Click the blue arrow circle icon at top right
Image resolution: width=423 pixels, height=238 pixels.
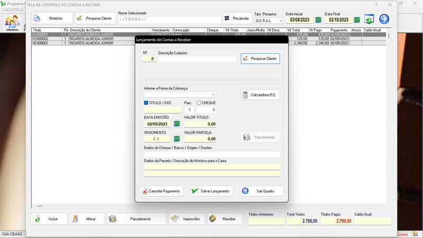coord(384,19)
